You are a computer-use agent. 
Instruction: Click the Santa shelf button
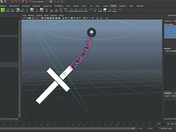tap(100, 10)
